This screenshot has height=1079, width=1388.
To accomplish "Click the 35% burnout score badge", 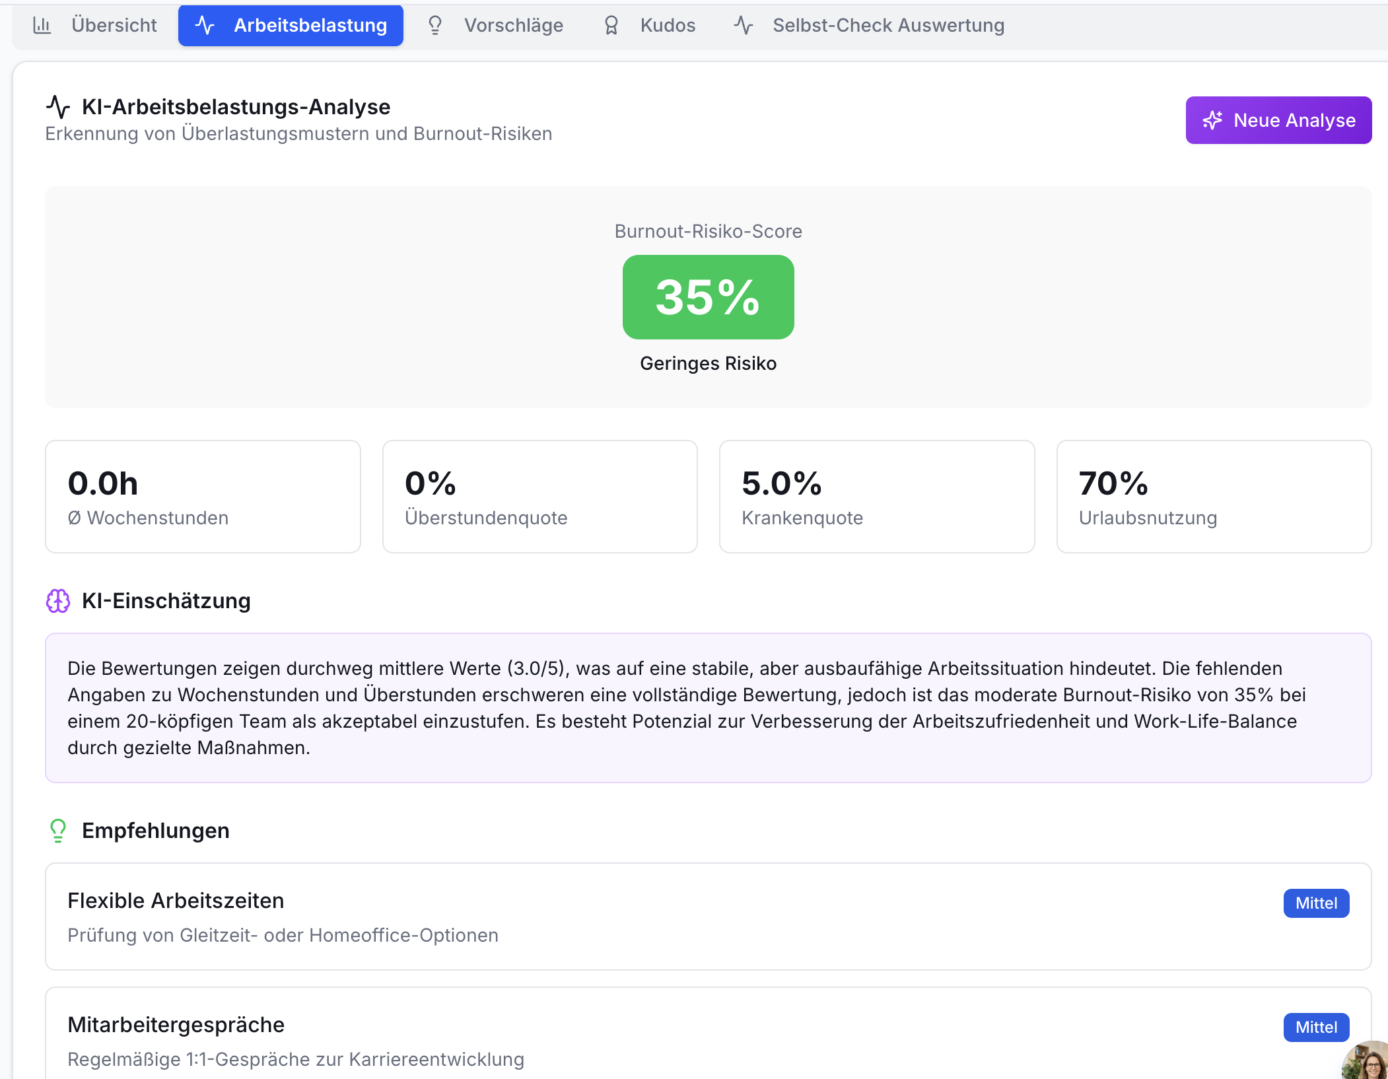I will [x=709, y=297].
